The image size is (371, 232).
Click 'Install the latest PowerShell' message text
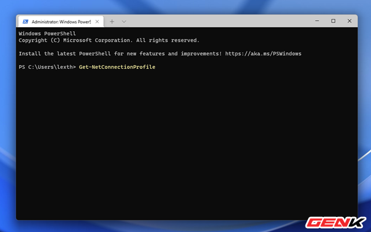[120, 54]
